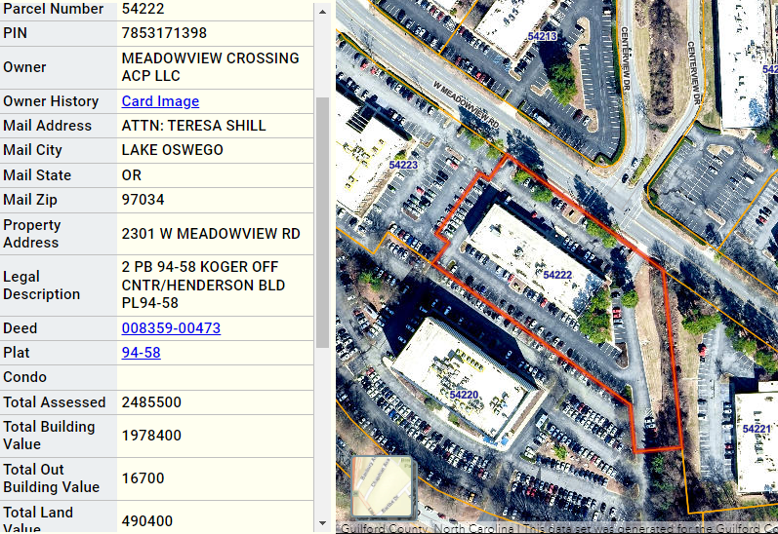The image size is (778, 534).
Task: Click the Total Building Value 1978400
Action: pyautogui.click(x=151, y=436)
